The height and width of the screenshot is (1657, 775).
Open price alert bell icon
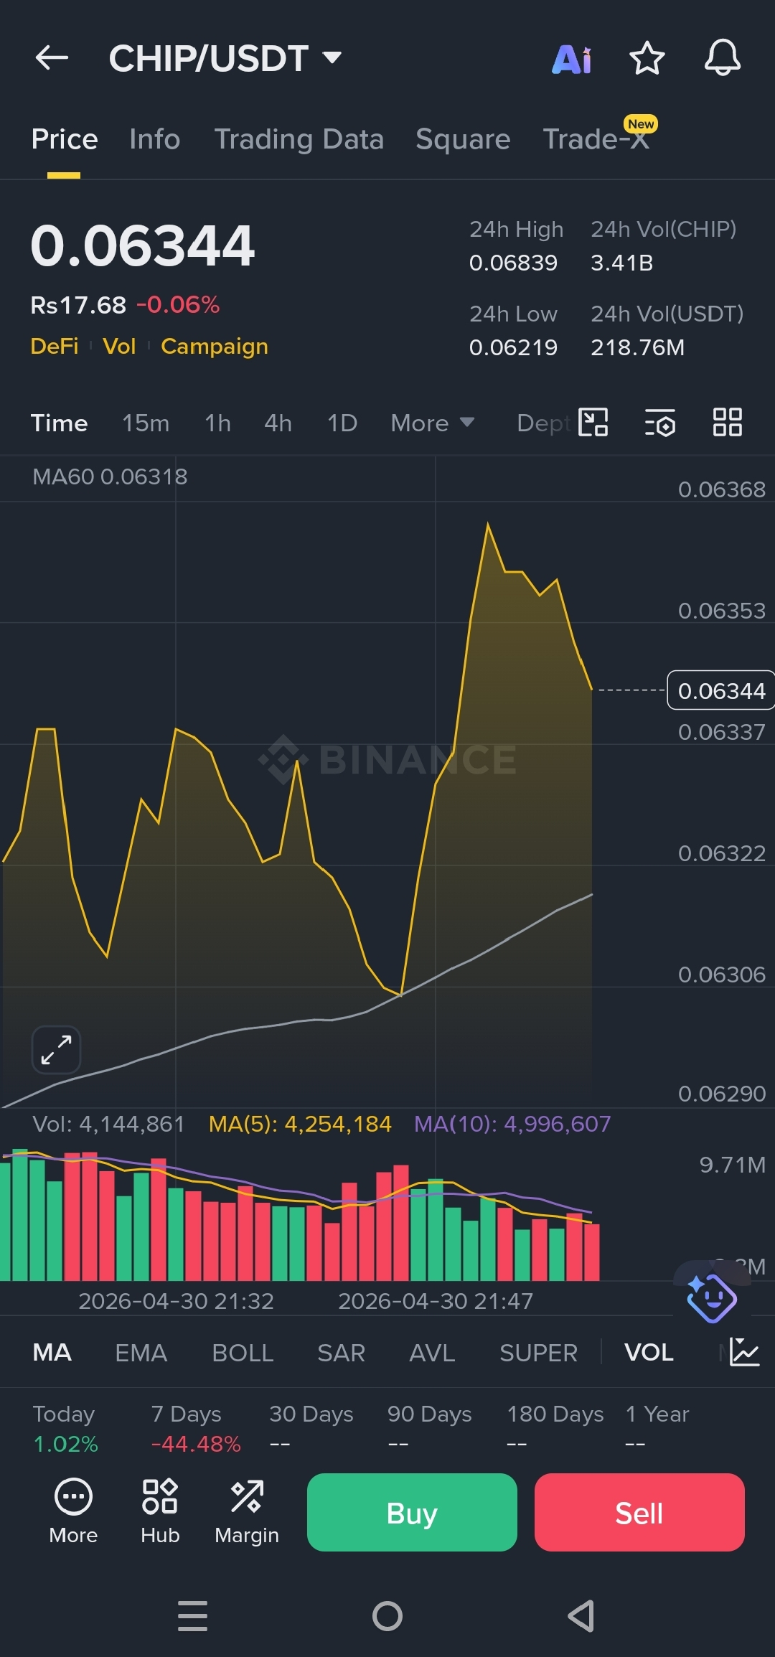pyautogui.click(x=722, y=58)
